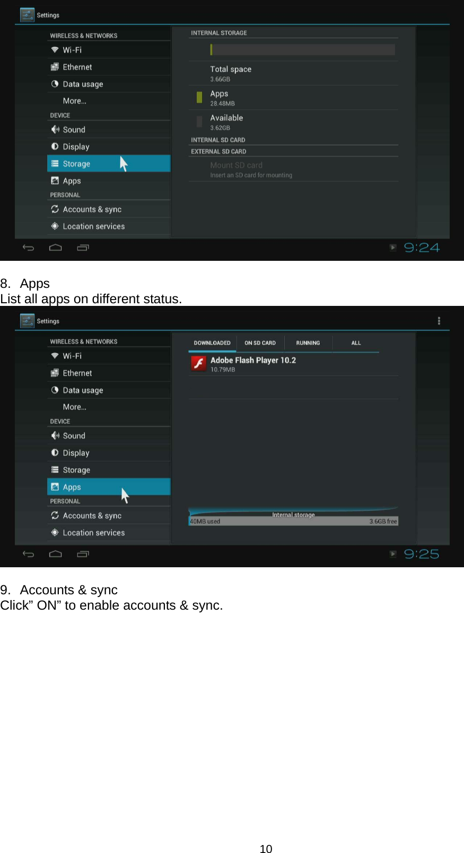The width and height of the screenshot is (464, 853).
Task: Open Apps row in the Internal Storage screen sidebar
Action: pyautogui.click(x=109, y=181)
